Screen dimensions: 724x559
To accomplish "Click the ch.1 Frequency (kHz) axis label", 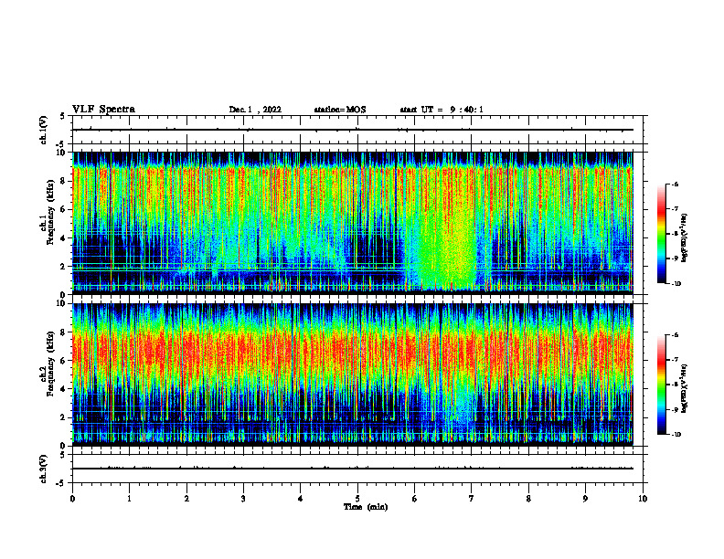I will click(47, 212).
